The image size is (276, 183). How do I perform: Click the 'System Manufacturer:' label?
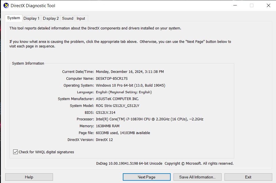tap(76, 99)
